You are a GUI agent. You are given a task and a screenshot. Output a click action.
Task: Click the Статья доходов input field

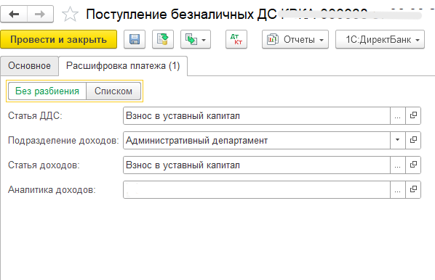tap(257, 165)
